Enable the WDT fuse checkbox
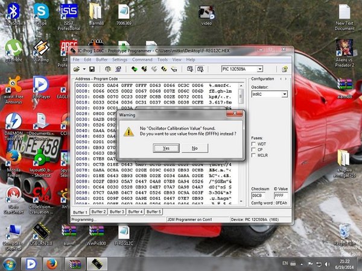 pyautogui.click(x=253, y=144)
